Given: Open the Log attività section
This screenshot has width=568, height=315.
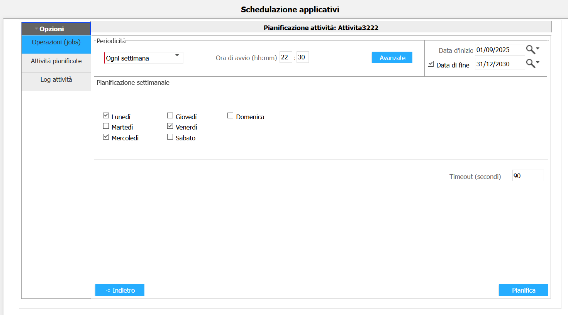Looking at the screenshot, I should point(56,79).
